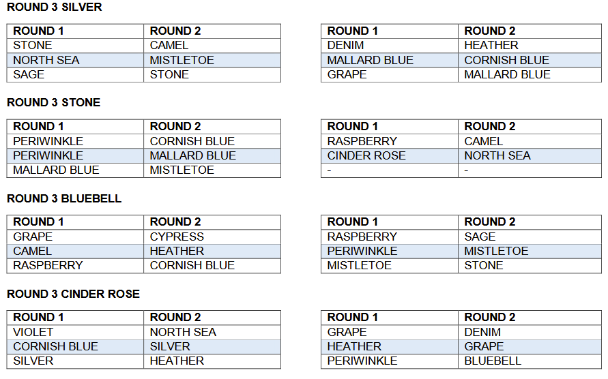
Task: Click the ROUND 3 BLUEBELL section heading
Action: pyautogui.click(x=63, y=199)
